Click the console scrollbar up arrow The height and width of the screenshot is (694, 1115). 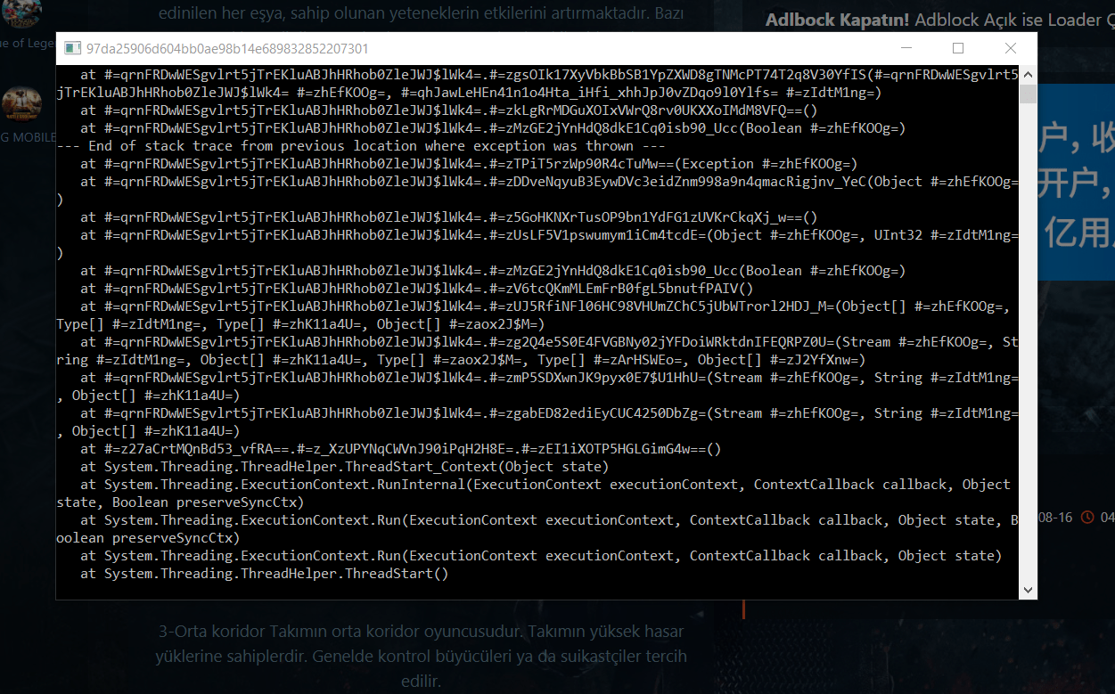coord(1028,74)
